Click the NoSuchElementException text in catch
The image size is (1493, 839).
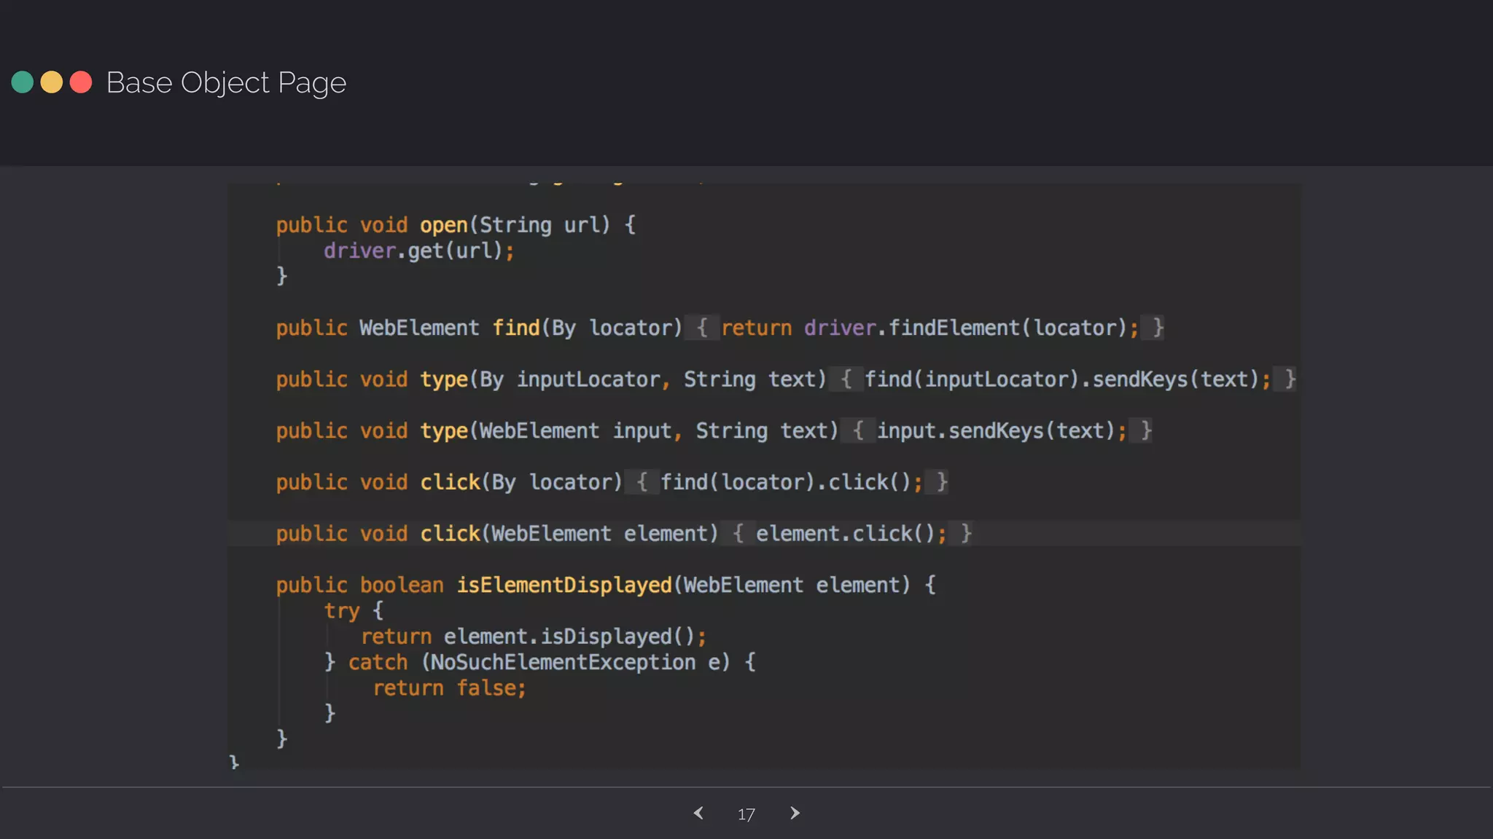[563, 662]
